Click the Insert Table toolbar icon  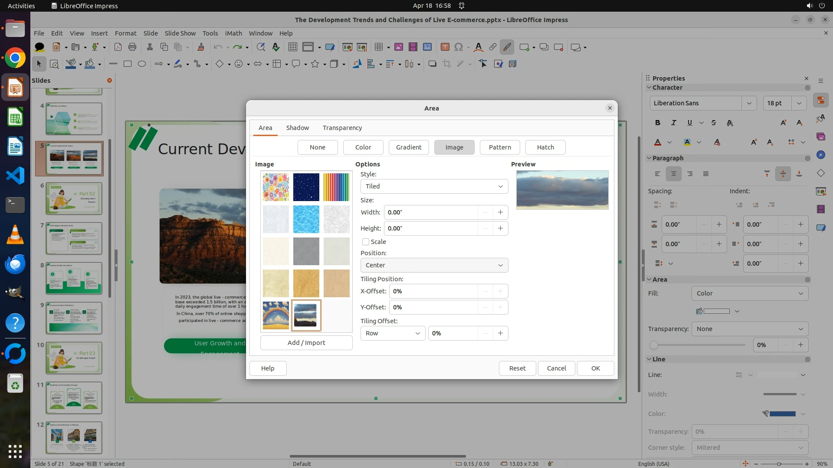379,47
